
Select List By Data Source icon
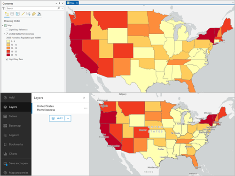pyautogui.click(x=12, y=14)
